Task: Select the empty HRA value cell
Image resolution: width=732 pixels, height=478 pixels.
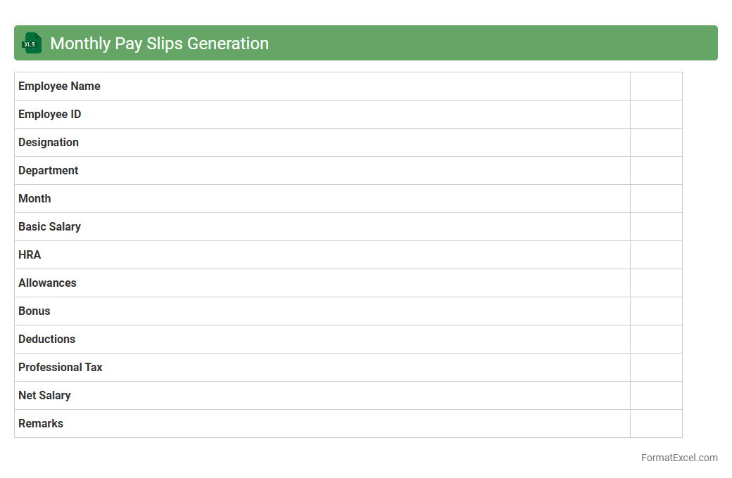Action: pos(656,255)
